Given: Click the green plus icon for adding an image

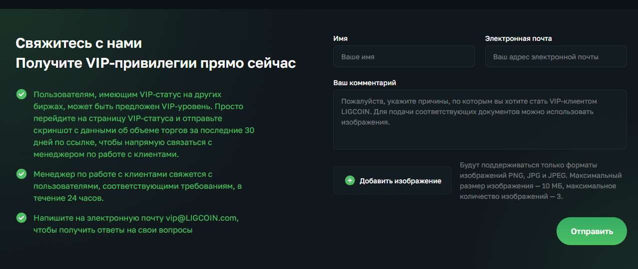Looking at the screenshot, I should click(350, 180).
